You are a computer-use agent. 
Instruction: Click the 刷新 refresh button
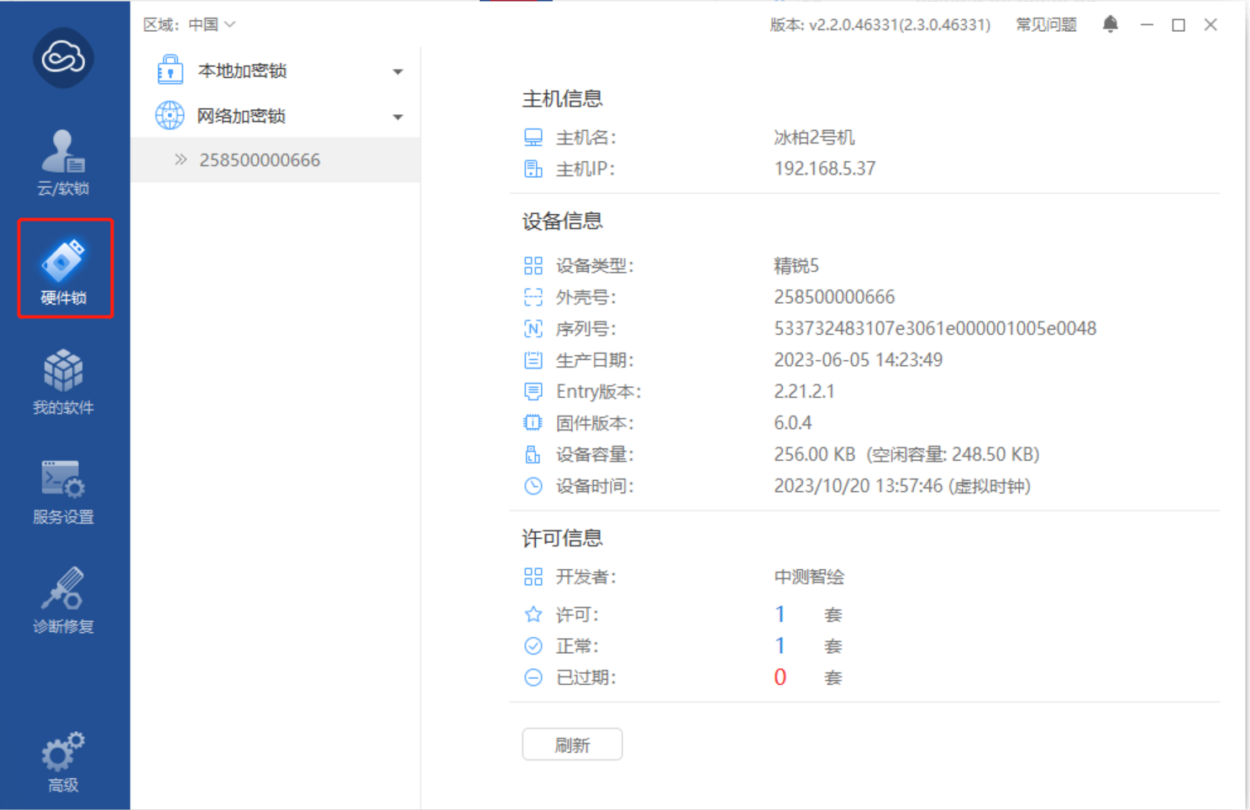tap(572, 744)
